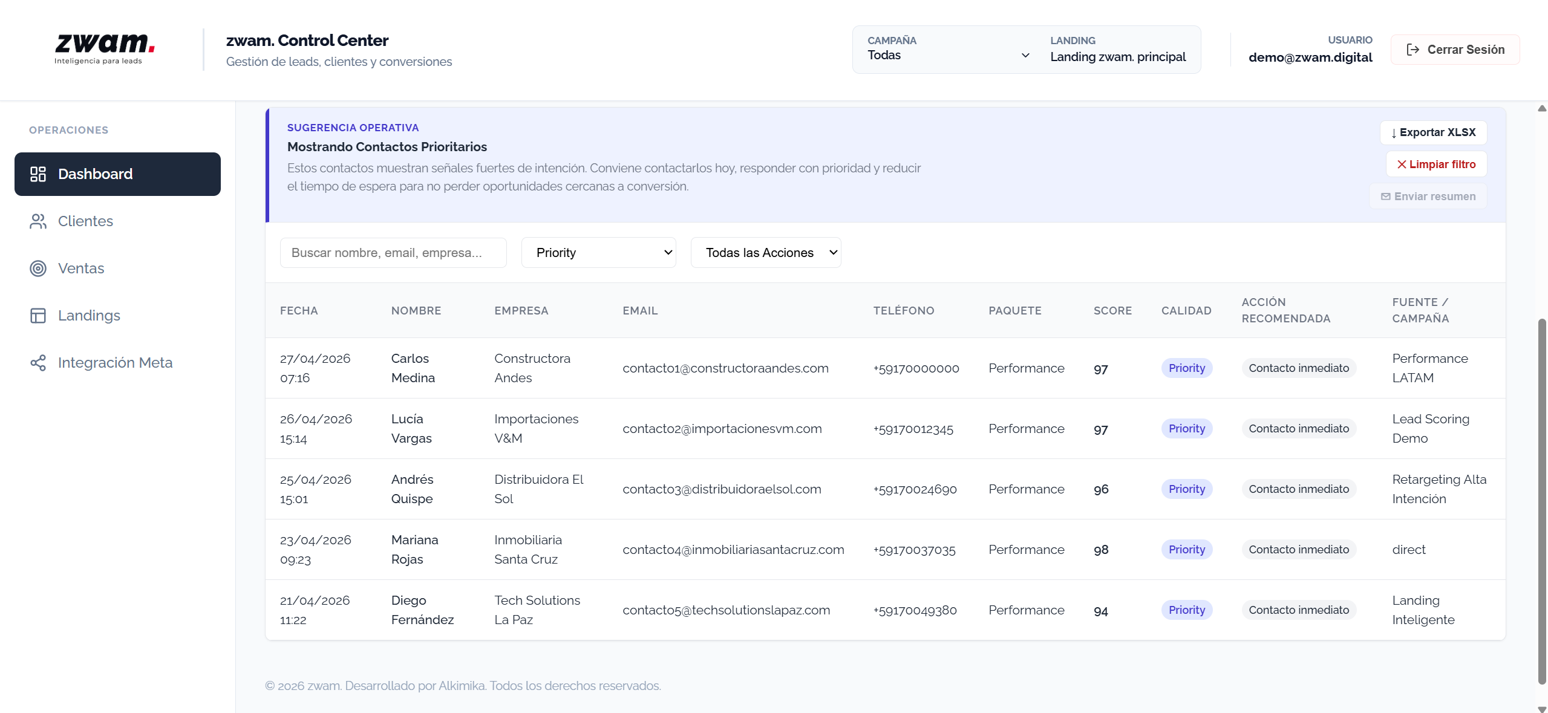Open the Priority quality filter dropdown
The width and height of the screenshot is (1548, 713).
(x=598, y=253)
